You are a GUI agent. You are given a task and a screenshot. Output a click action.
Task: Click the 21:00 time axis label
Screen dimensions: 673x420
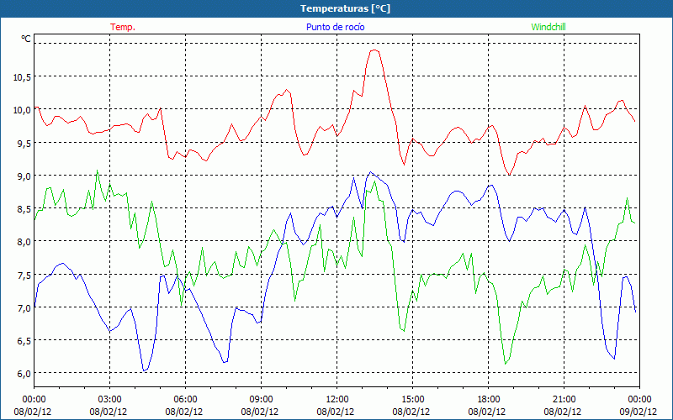point(564,400)
